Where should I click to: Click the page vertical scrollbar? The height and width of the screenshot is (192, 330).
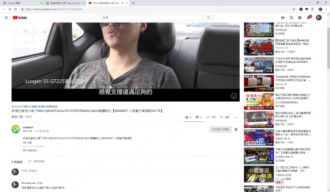(328, 48)
